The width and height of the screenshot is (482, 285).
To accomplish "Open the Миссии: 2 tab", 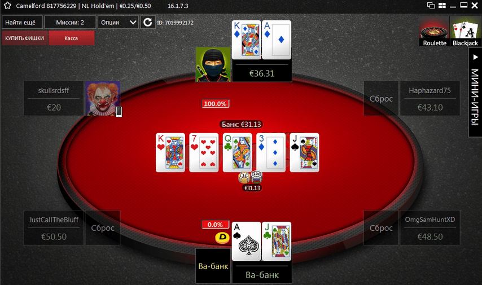I will pos(70,23).
